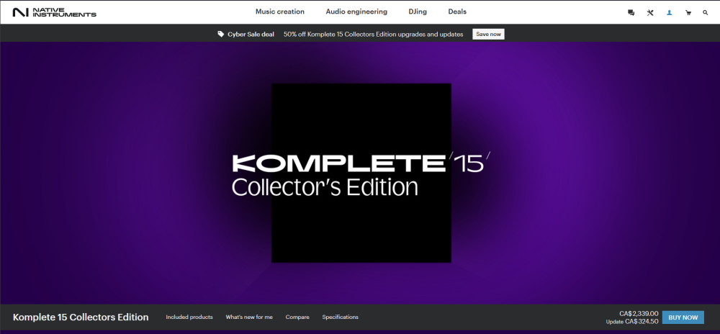Go to What's new for me section
720x334 pixels.
249,317
